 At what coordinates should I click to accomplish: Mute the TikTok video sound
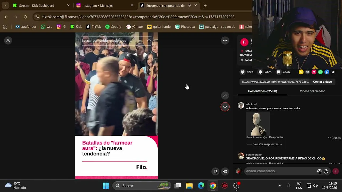(x=225, y=171)
